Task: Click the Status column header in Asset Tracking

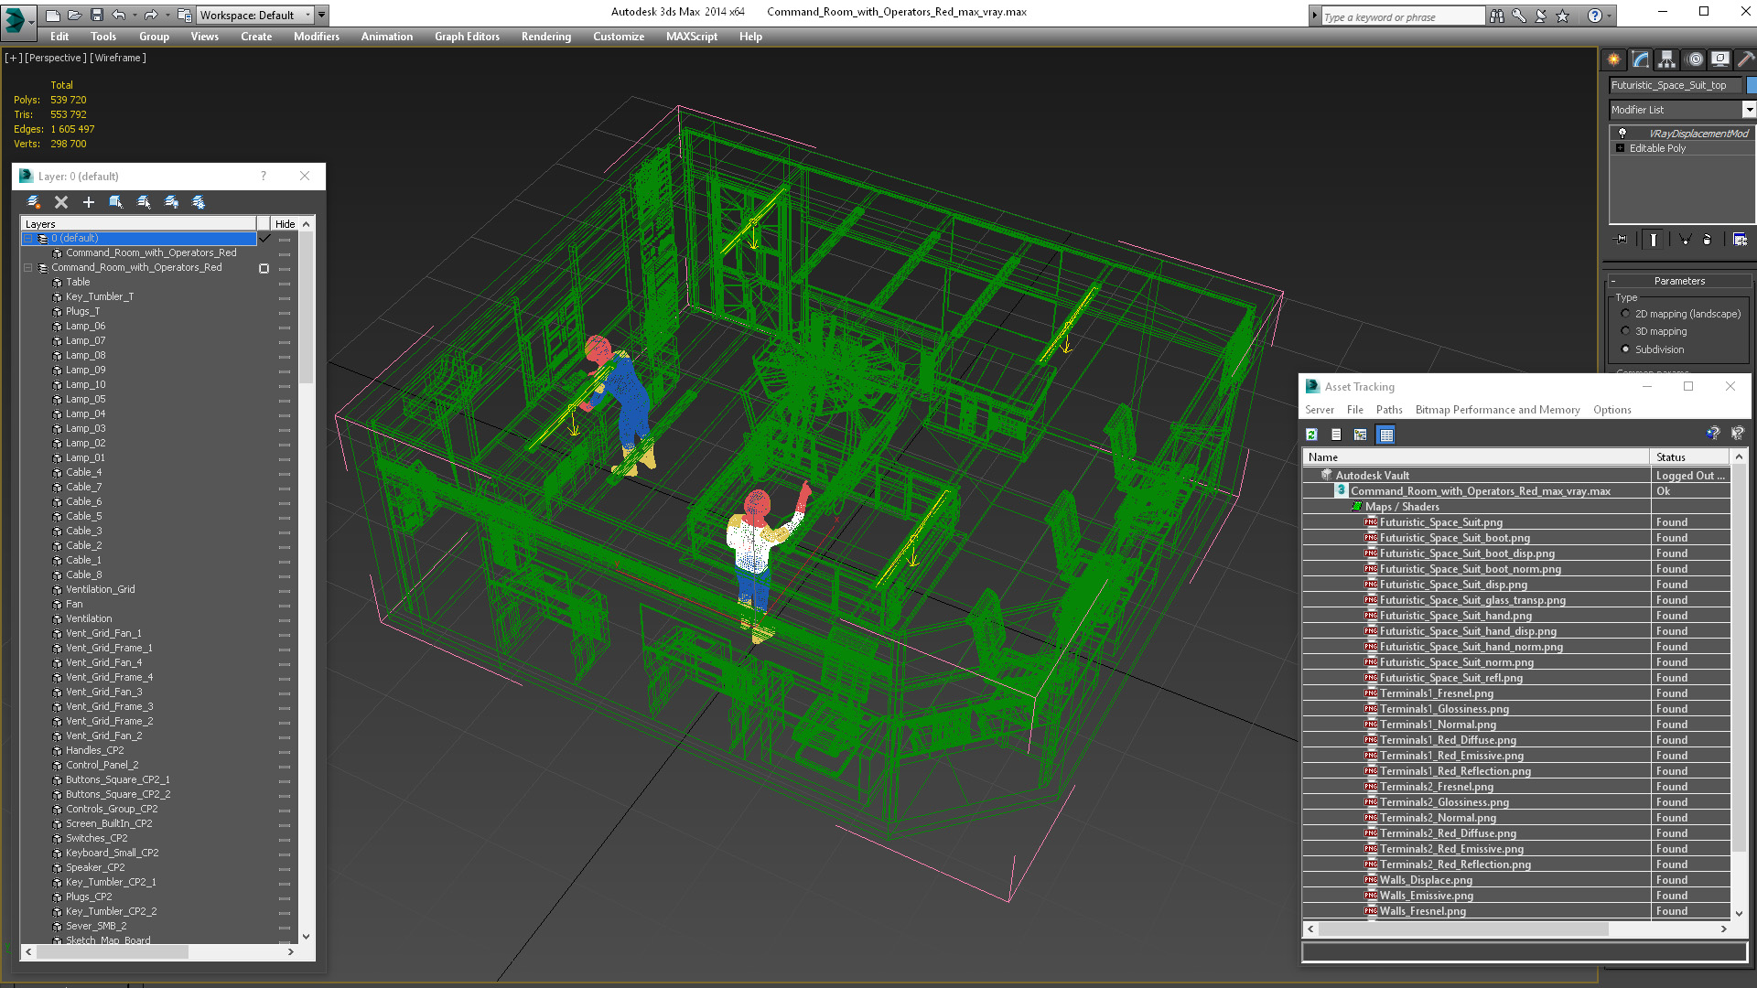Action: tap(1689, 457)
